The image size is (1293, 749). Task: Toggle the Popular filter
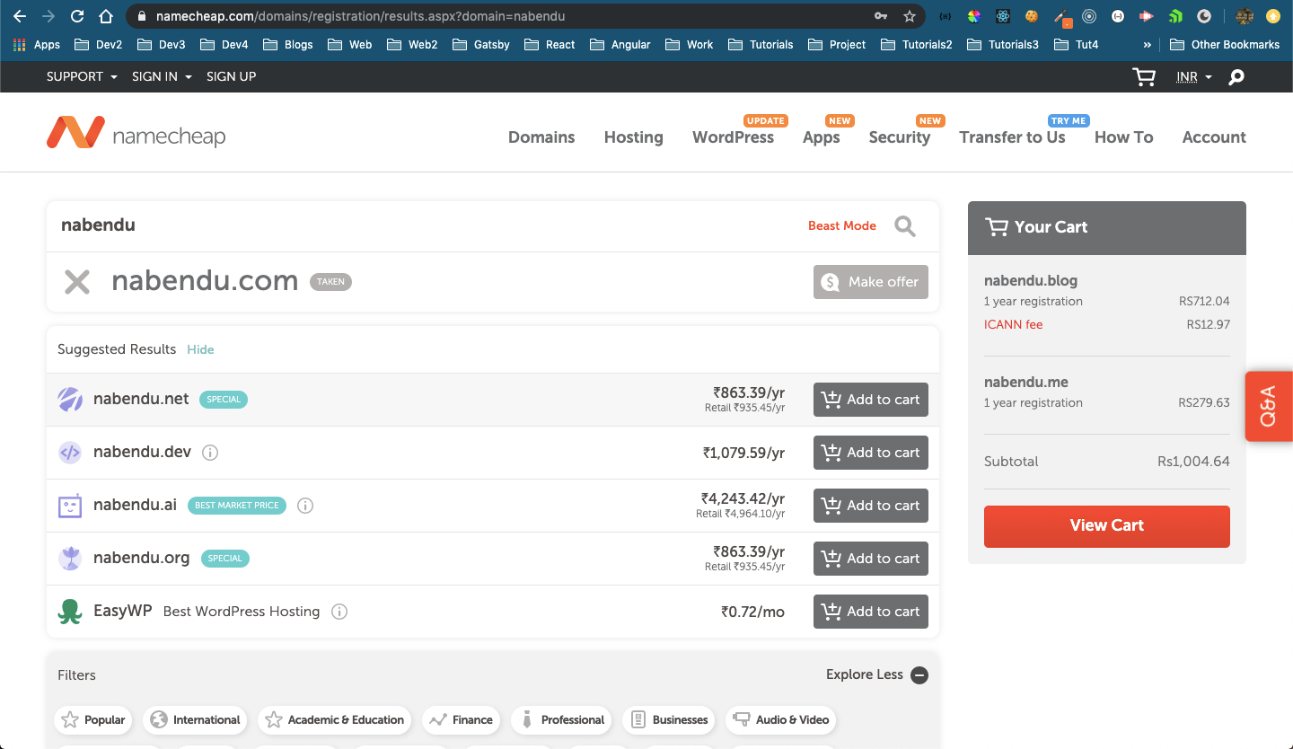pyautogui.click(x=93, y=719)
